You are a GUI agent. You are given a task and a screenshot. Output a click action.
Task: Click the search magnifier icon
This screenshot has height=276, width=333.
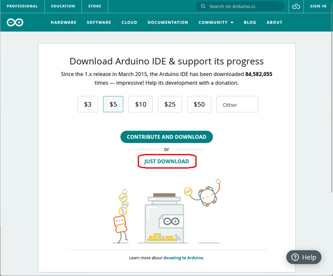pos(203,6)
